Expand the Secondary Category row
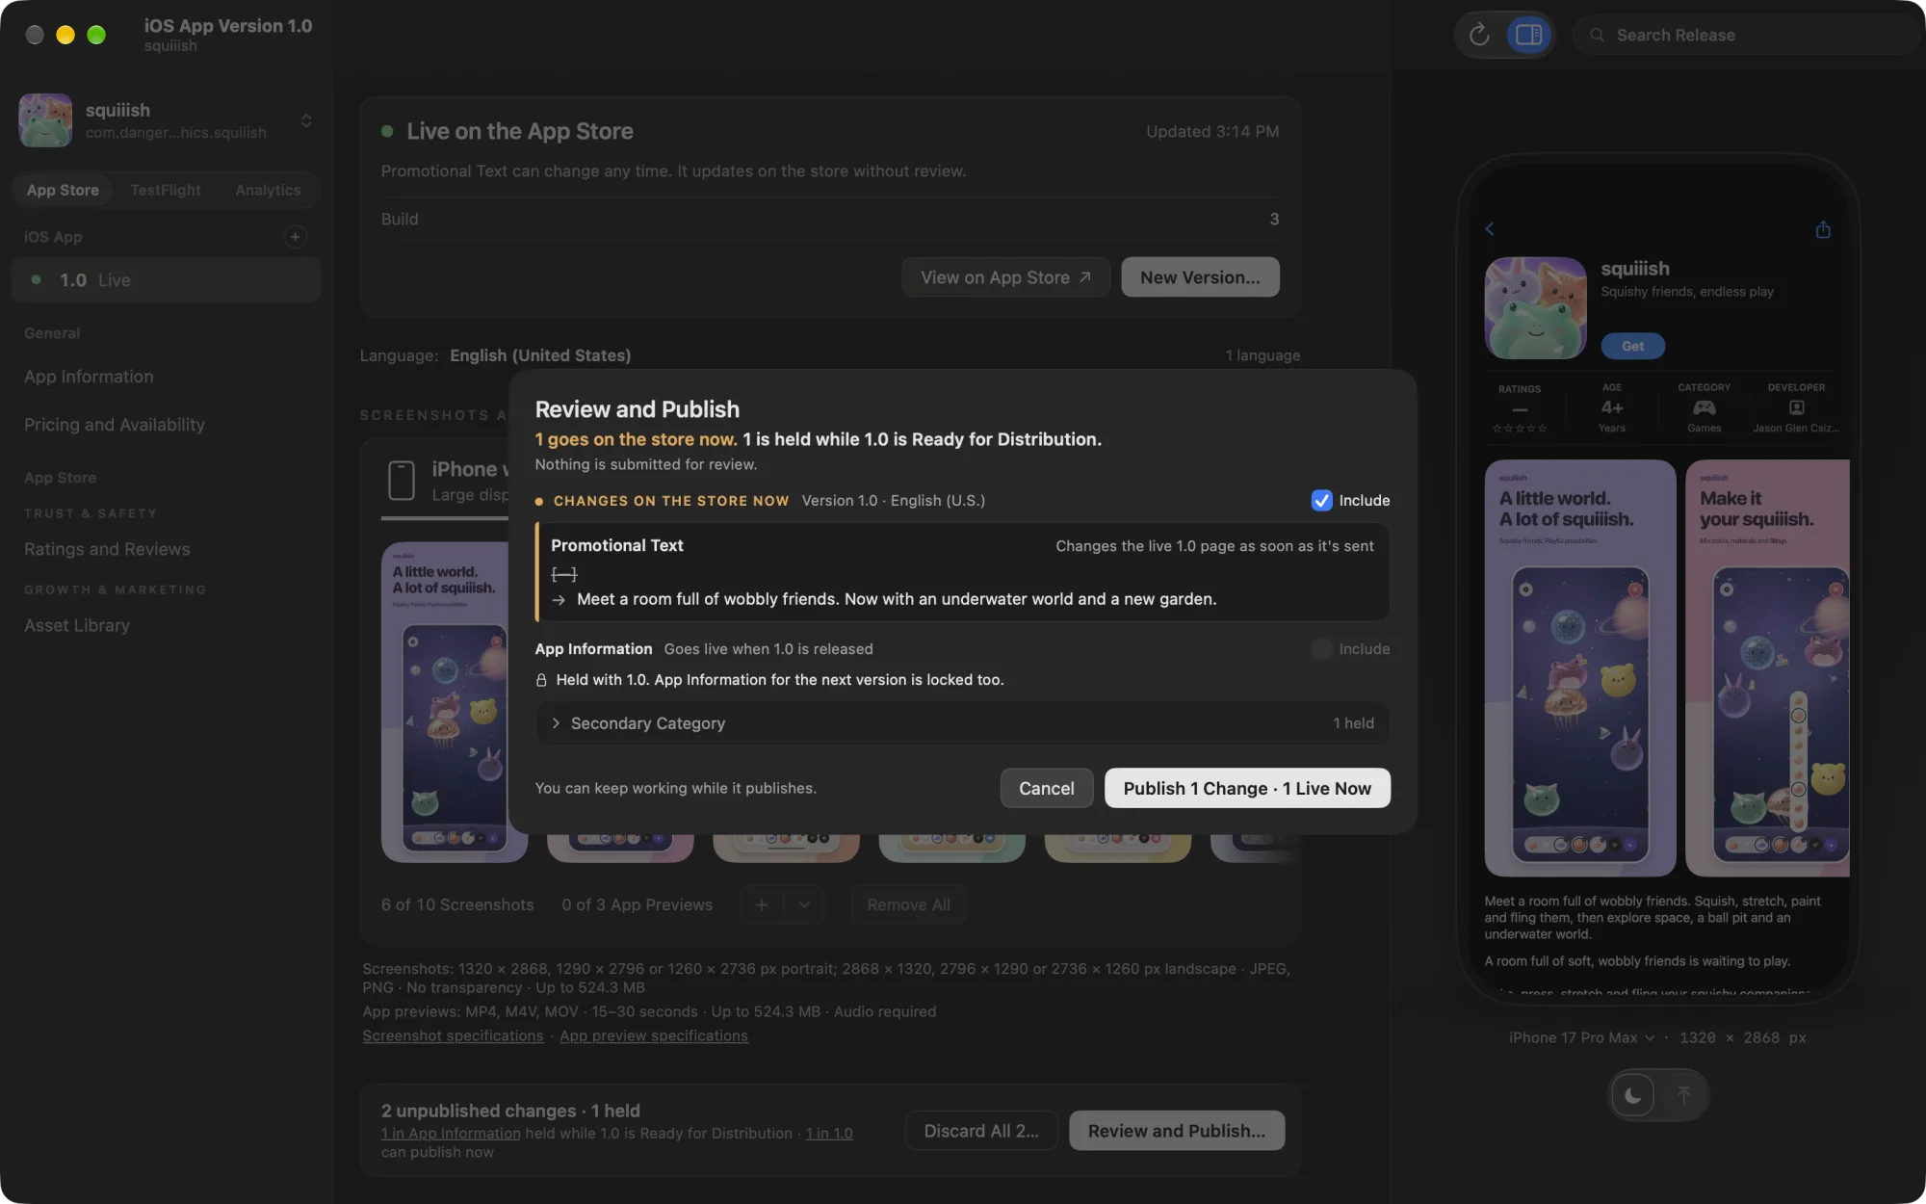Viewport: 1926px width, 1204px height. pyautogui.click(x=962, y=723)
